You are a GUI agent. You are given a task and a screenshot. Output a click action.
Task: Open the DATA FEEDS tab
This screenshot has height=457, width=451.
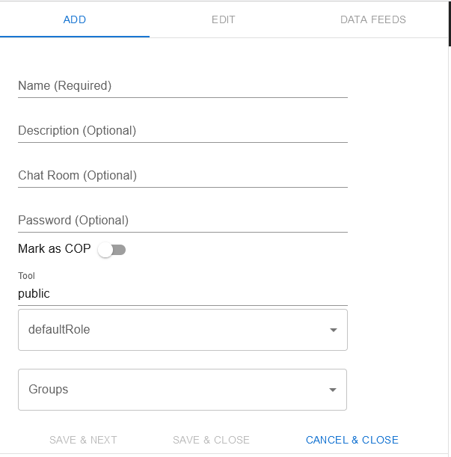coord(372,19)
